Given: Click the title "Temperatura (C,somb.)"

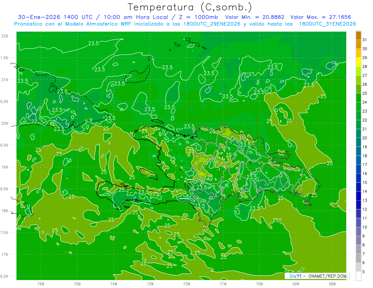Looking at the screenshot, I should point(190,7).
